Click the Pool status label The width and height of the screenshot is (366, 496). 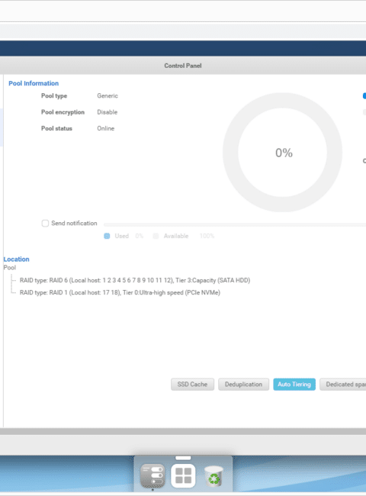pyautogui.click(x=56, y=128)
